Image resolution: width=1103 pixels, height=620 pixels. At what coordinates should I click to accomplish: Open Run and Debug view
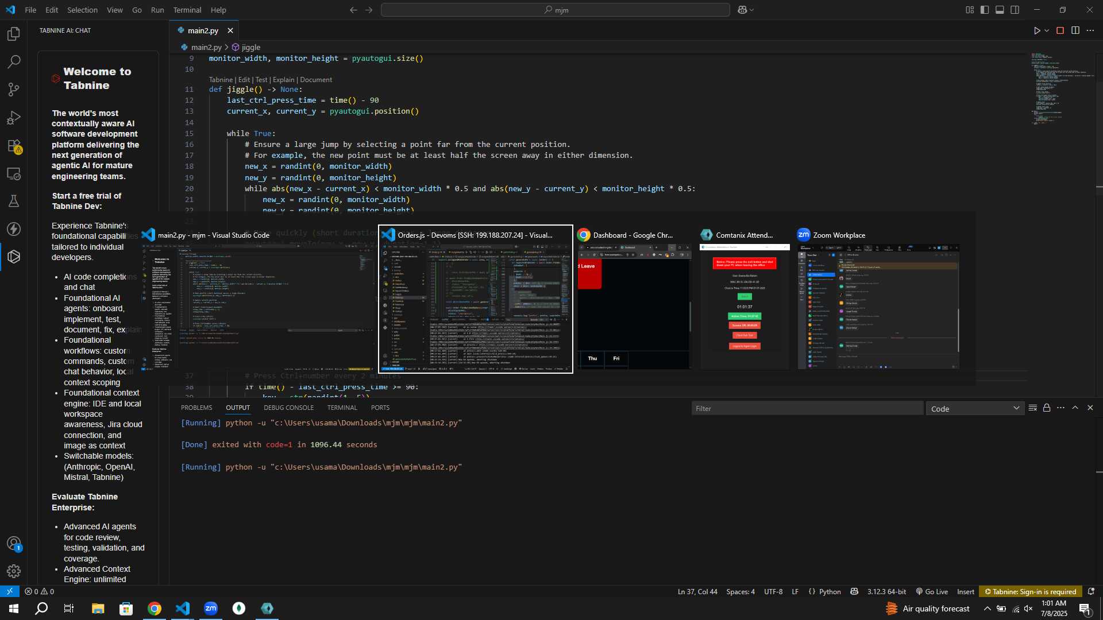coord(14,118)
